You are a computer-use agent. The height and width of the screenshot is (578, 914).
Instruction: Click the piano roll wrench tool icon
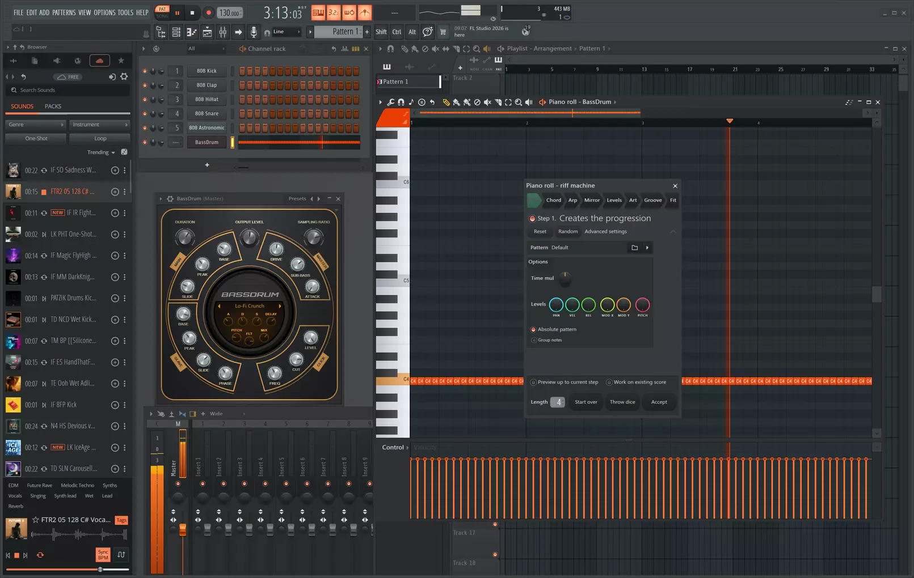pos(390,103)
